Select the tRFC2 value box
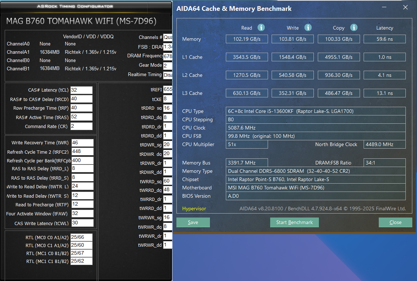The image size is (417, 281). pyautogui.click(x=83, y=152)
